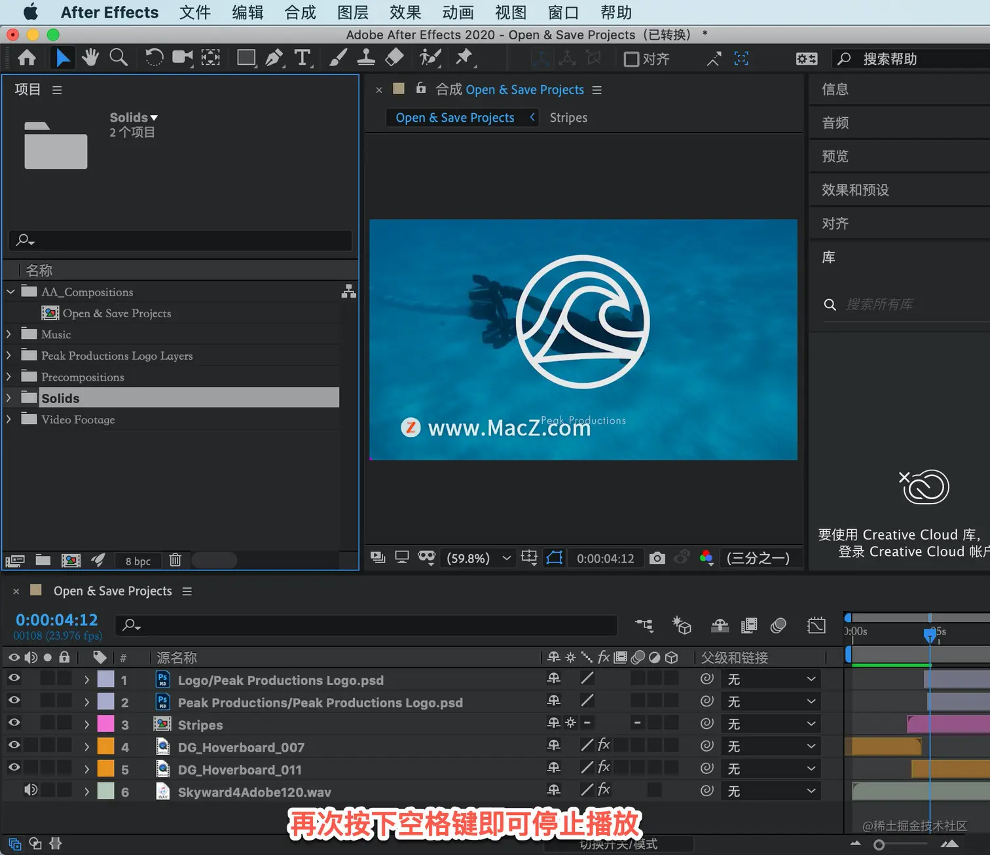
Task: Select the Selection tool
Action: tap(62, 58)
